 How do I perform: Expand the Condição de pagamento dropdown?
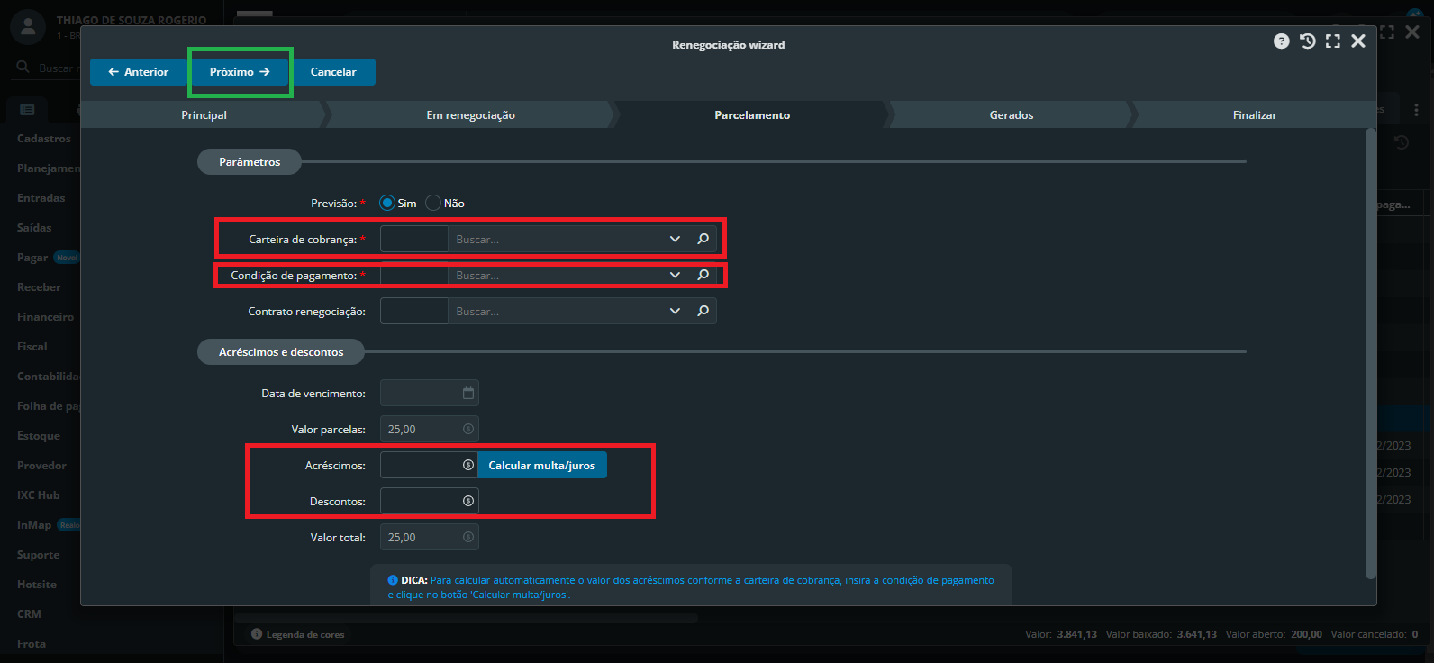click(x=675, y=275)
